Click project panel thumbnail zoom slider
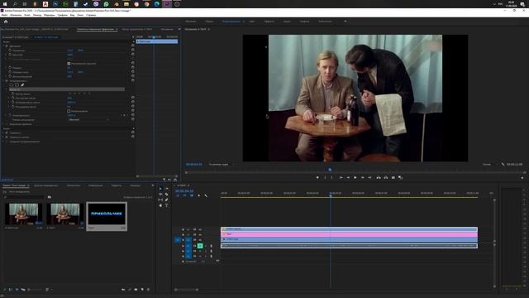 coord(35,290)
